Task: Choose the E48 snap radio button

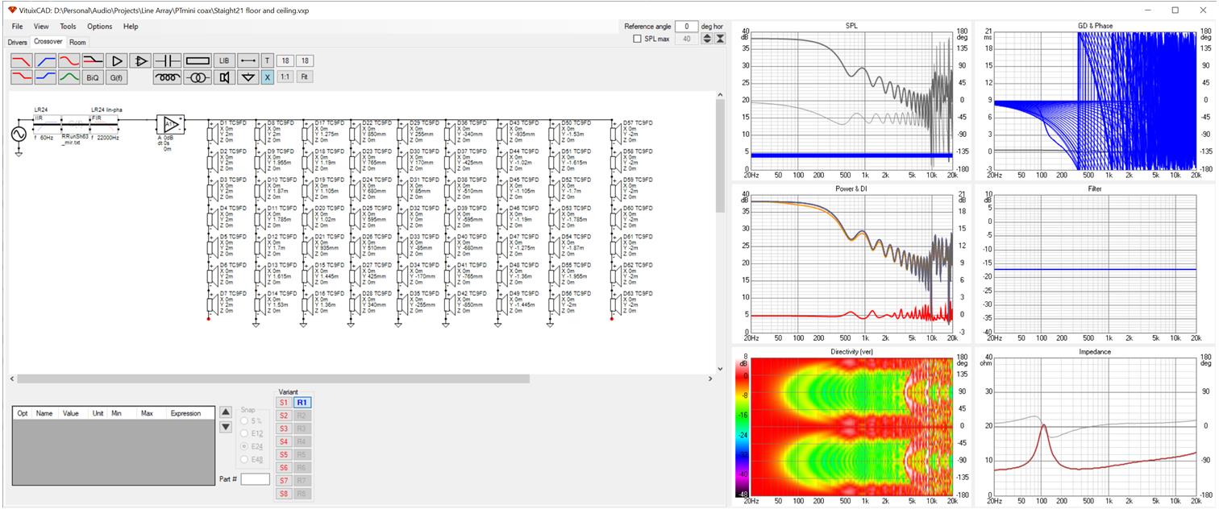Action: tap(245, 459)
